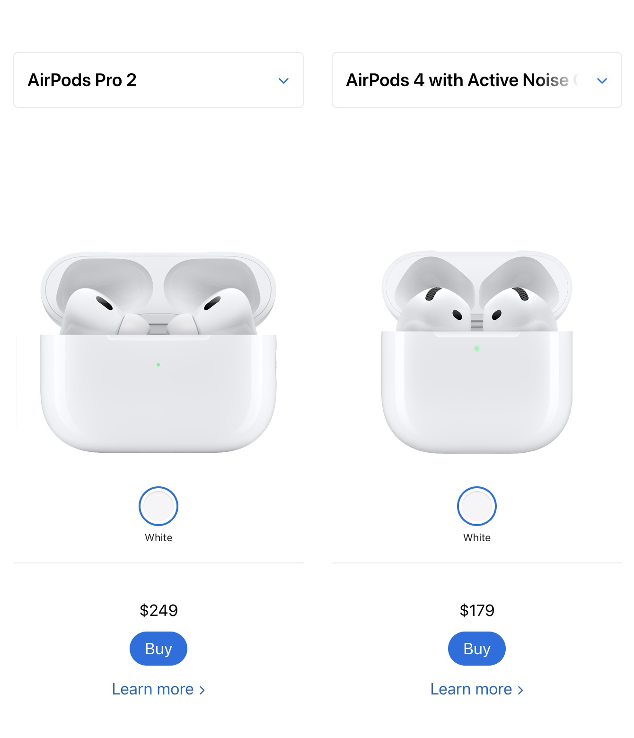This screenshot has width=634, height=738.
Task: Click chevron arrow in AirPods Pro 2 selector
Action: point(283,81)
